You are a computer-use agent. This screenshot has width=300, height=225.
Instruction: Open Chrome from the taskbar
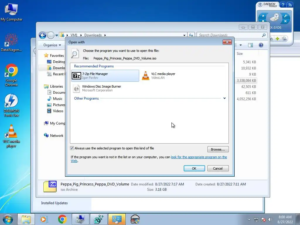[62, 219]
